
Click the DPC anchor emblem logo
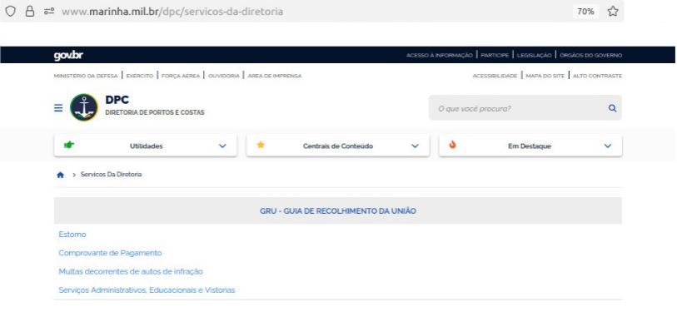pyautogui.click(x=84, y=107)
